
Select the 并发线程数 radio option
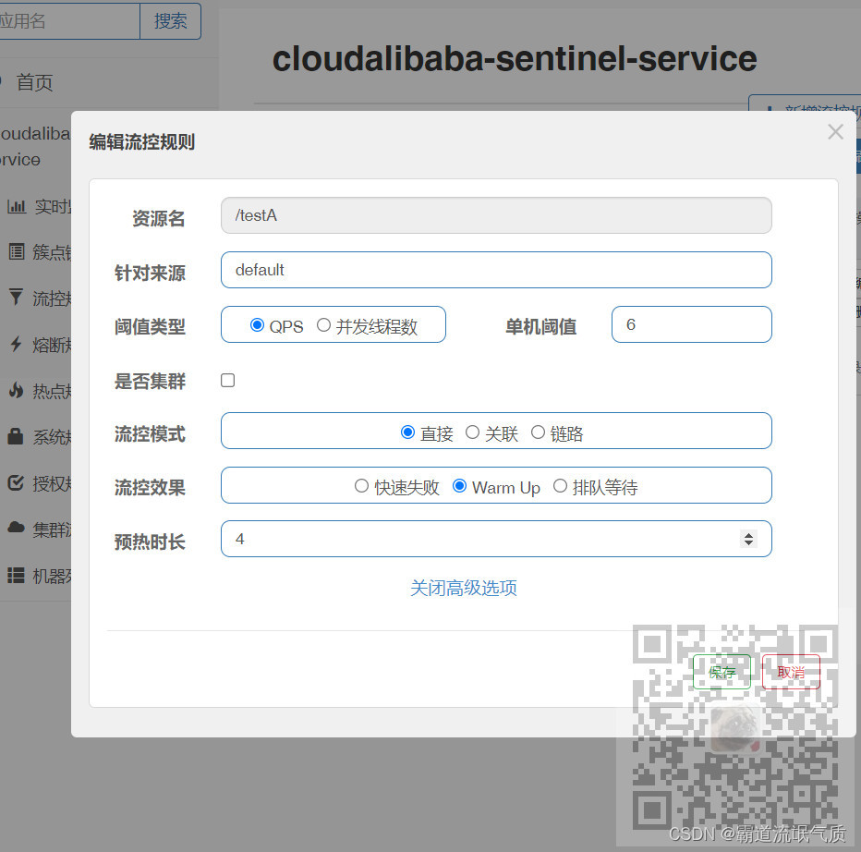[x=323, y=324]
